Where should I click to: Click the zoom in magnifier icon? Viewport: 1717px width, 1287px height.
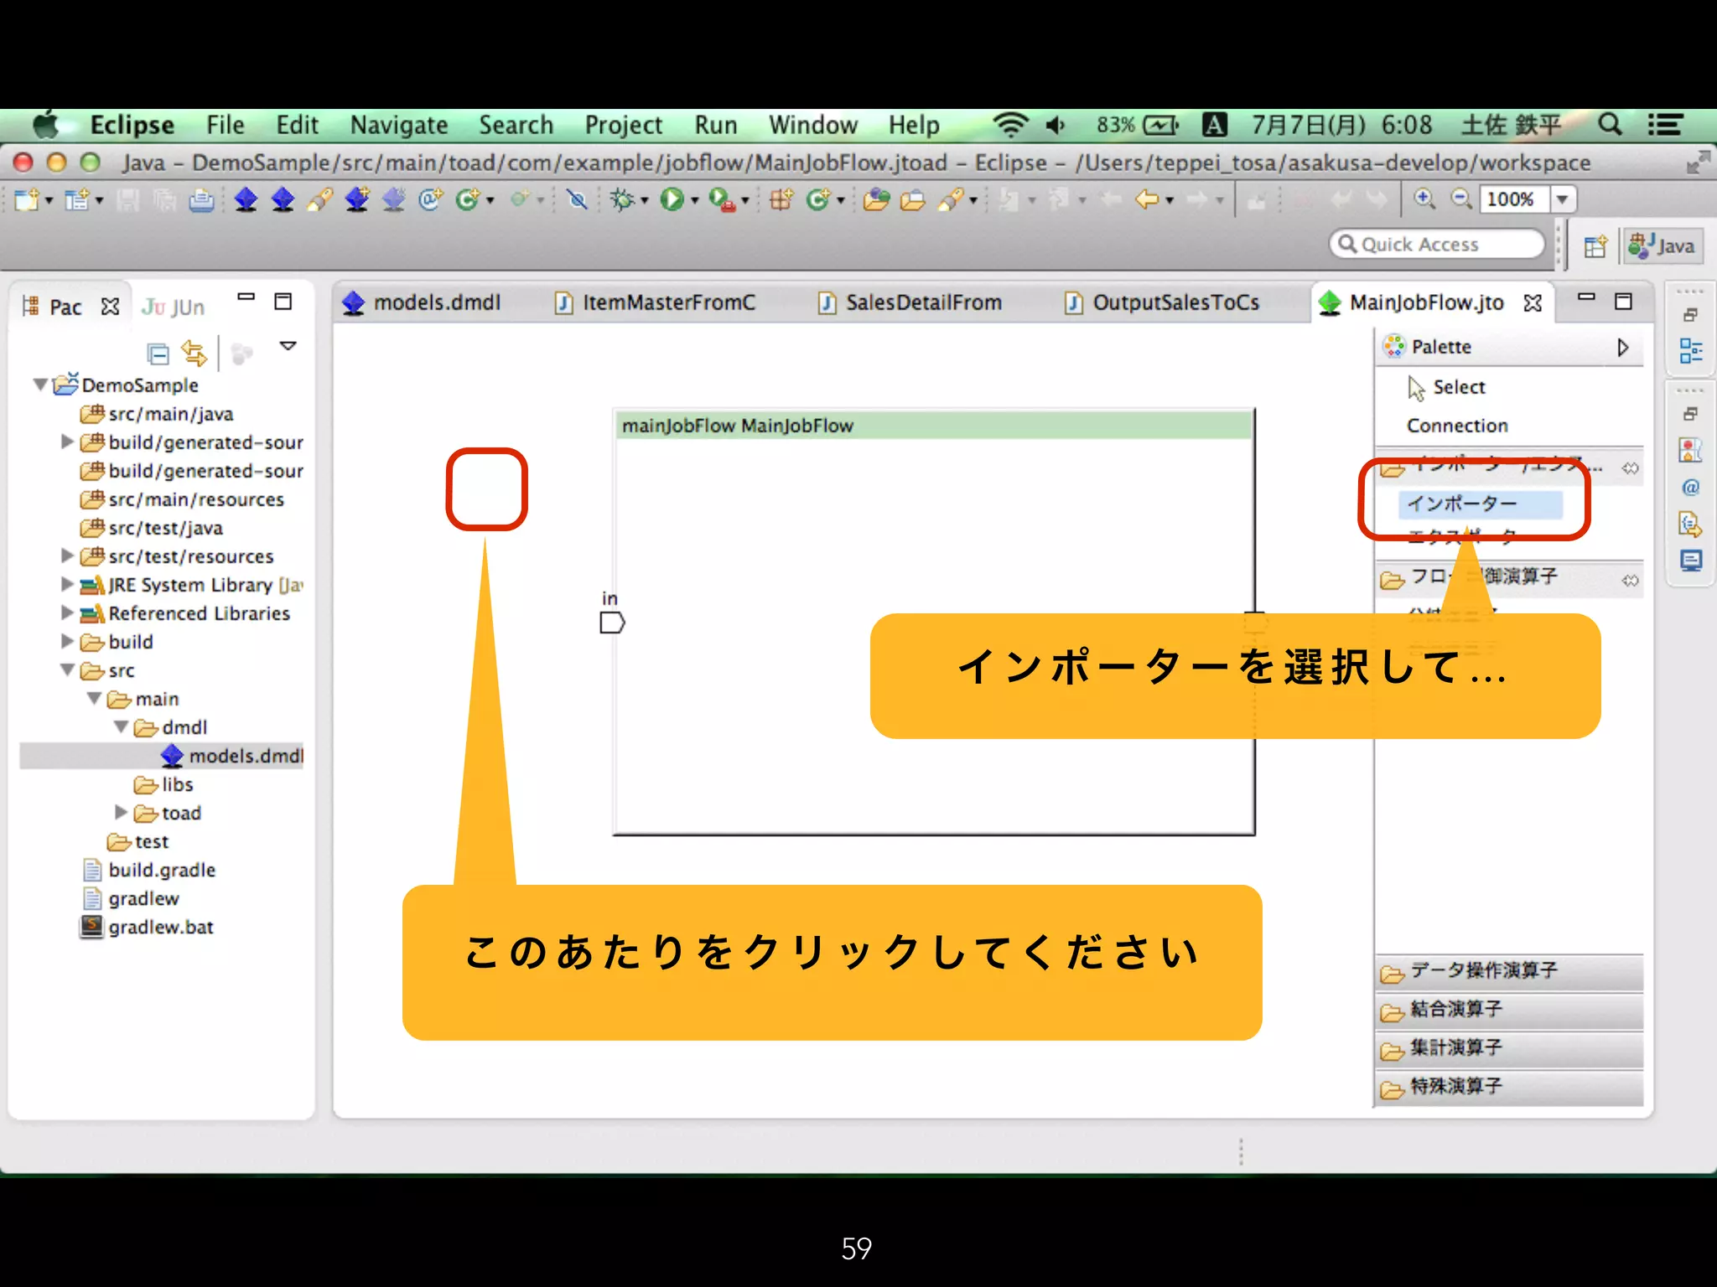point(1424,199)
